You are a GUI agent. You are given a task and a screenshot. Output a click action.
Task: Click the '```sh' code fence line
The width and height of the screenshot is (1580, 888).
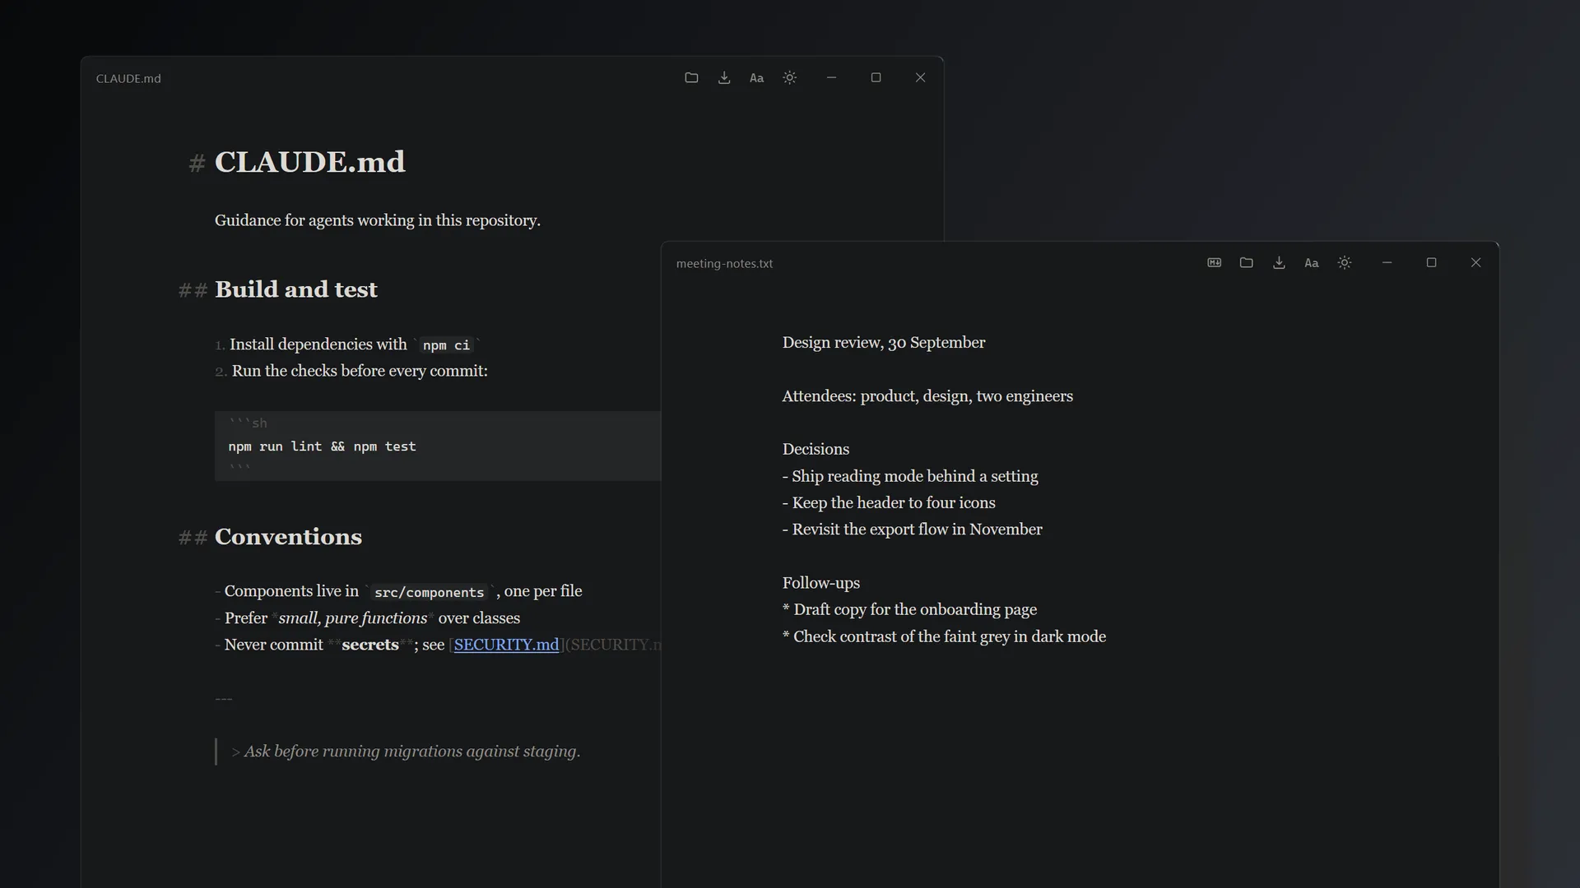[x=248, y=423]
